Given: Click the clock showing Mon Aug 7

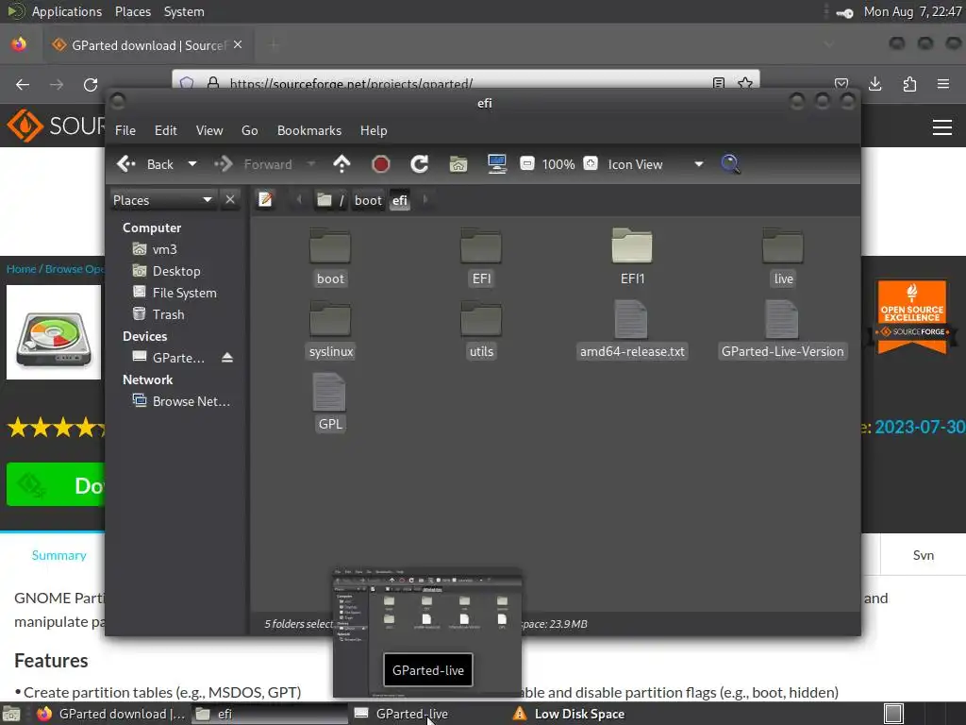Looking at the screenshot, I should point(912,11).
